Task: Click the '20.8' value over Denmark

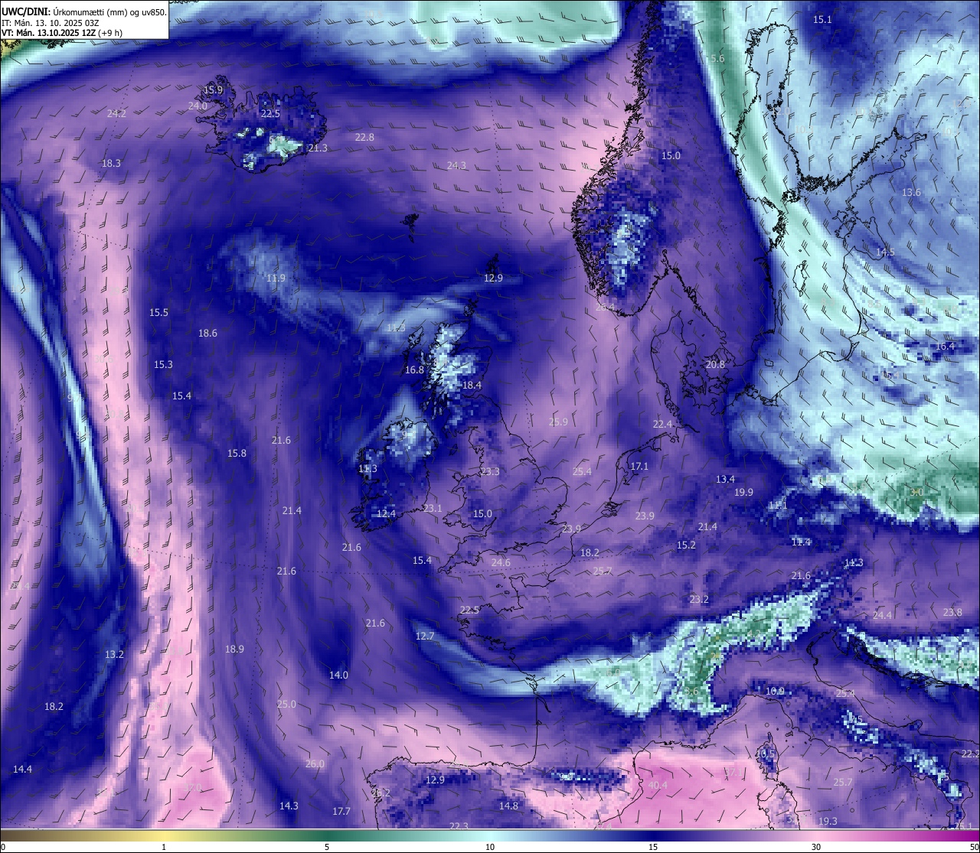Action: [715, 364]
